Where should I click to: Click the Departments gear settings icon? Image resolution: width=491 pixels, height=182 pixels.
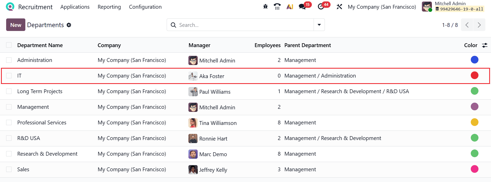click(69, 25)
